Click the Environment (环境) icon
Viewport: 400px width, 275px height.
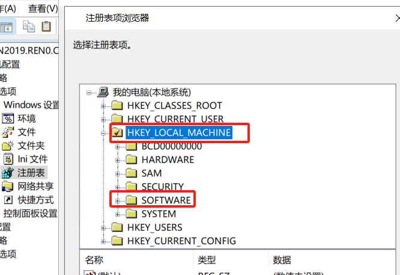(x=8, y=119)
